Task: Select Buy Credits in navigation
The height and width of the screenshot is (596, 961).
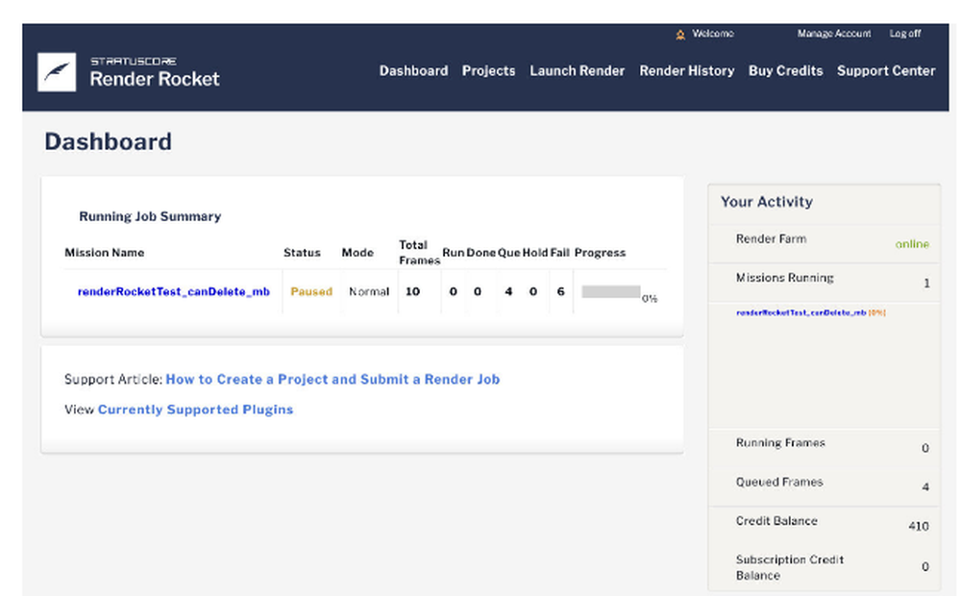Action: pos(786,70)
